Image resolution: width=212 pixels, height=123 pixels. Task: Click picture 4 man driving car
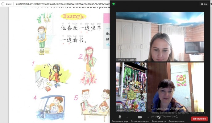tap(50, 107)
